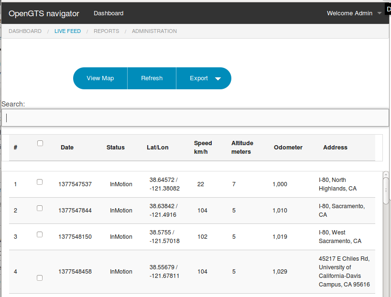Toggle the select-all checkbox in table header
391x297 pixels.
[40, 143]
